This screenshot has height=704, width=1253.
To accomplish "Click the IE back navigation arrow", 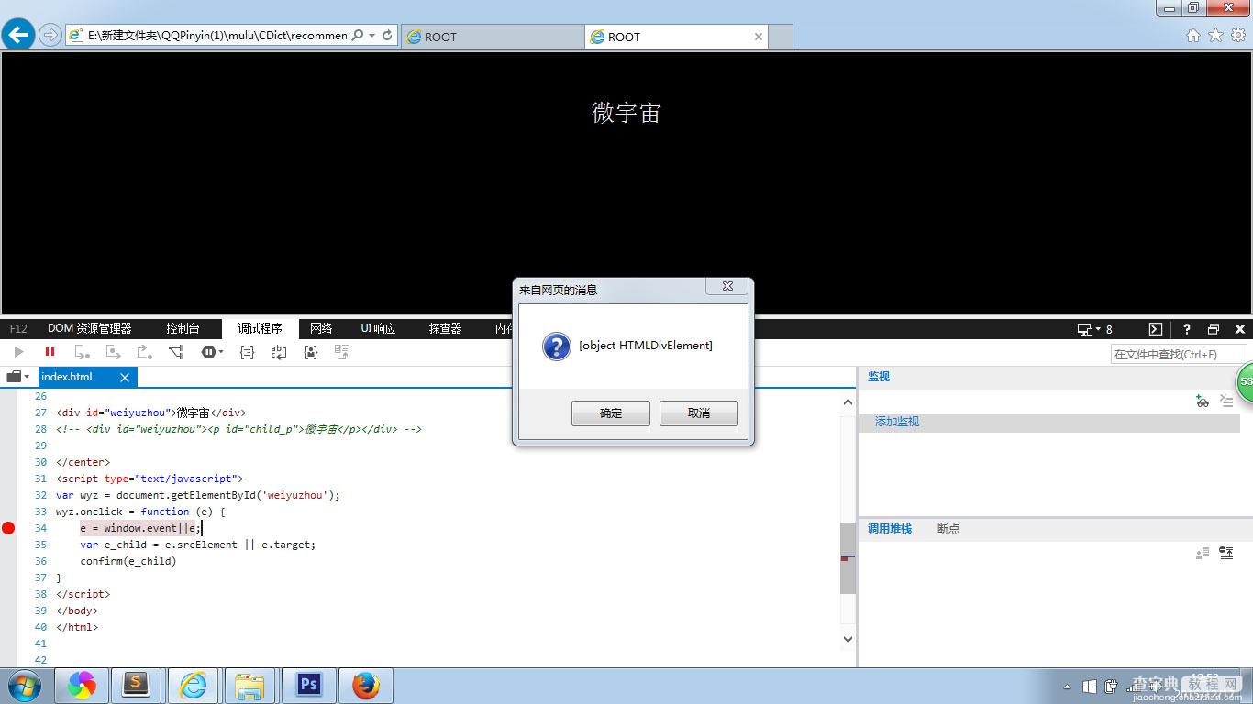I will click(x=18, y=36).
